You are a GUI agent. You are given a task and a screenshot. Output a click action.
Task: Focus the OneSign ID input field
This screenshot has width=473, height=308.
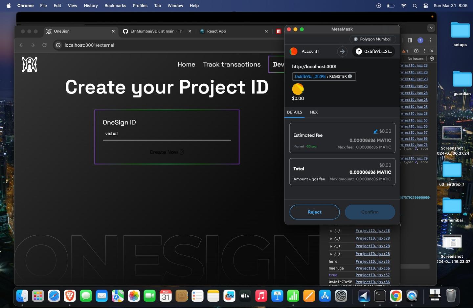[x=167, y=134]
